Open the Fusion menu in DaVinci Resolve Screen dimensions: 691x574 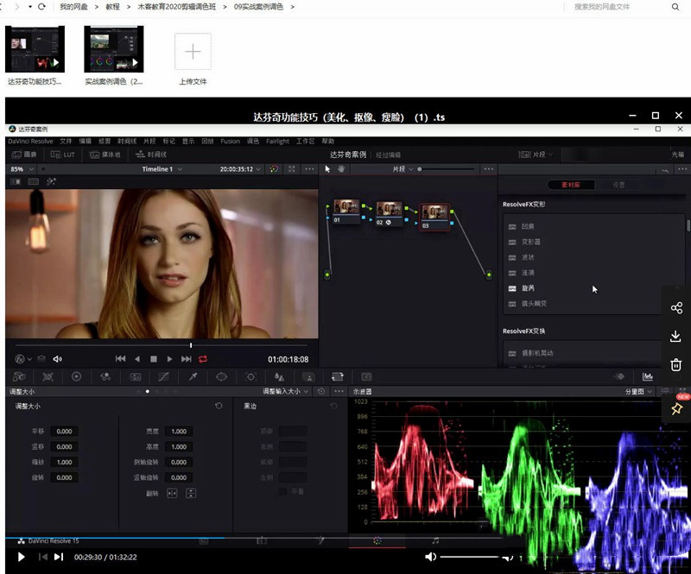click(230, 141)
